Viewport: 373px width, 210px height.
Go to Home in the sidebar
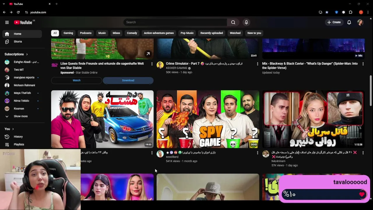pyautogui.click(x=22, y=34)
